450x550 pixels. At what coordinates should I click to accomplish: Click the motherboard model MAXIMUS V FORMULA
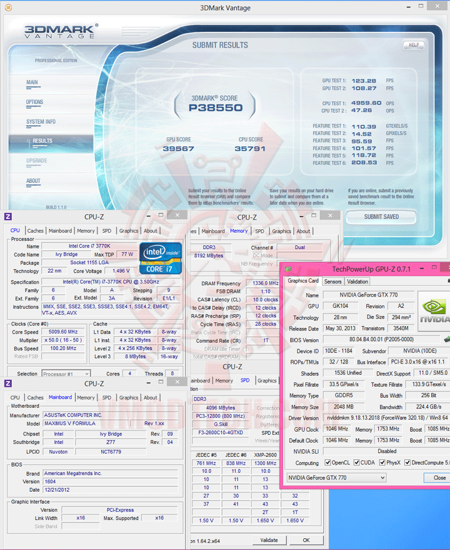click(86, 424)
